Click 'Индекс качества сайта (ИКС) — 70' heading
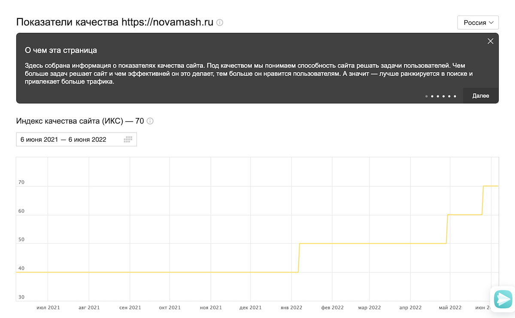 80,121
